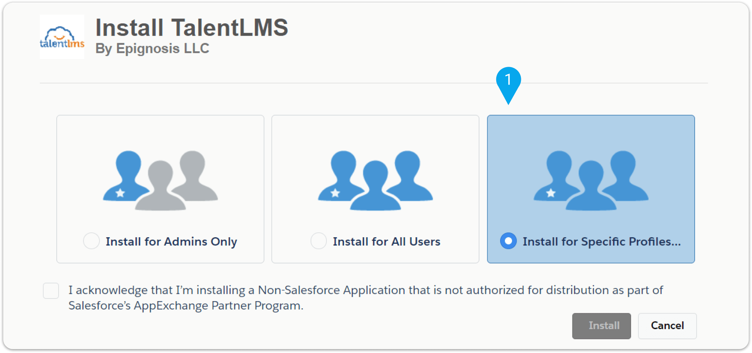
Task: Select Install for Admins Only radio button
Action: pos(91,241)
